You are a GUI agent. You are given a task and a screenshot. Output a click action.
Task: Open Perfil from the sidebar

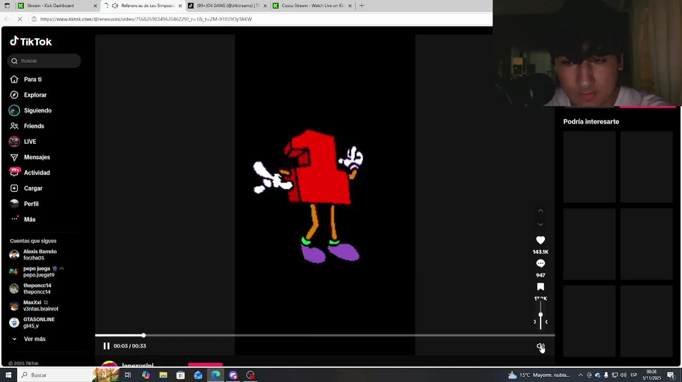[x=31, y=204]
